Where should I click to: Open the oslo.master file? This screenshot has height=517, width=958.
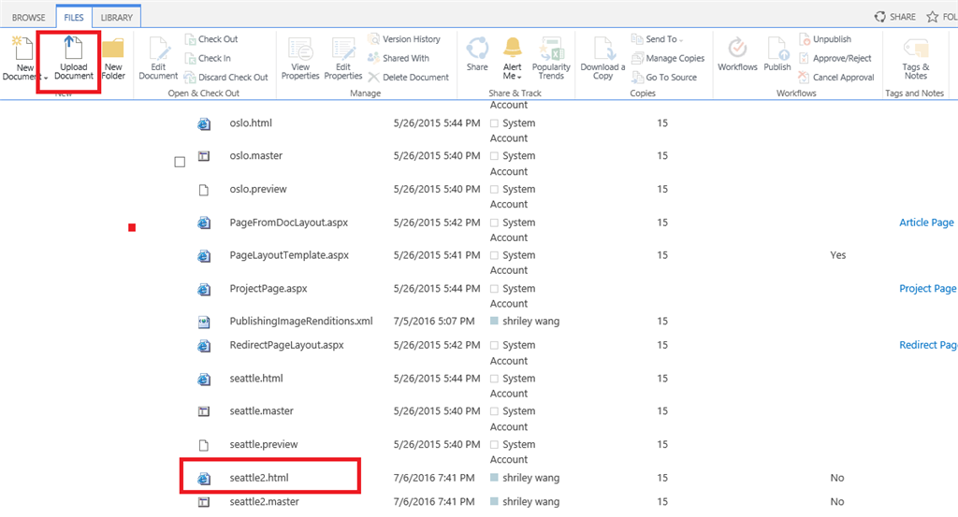click(256, 155)
